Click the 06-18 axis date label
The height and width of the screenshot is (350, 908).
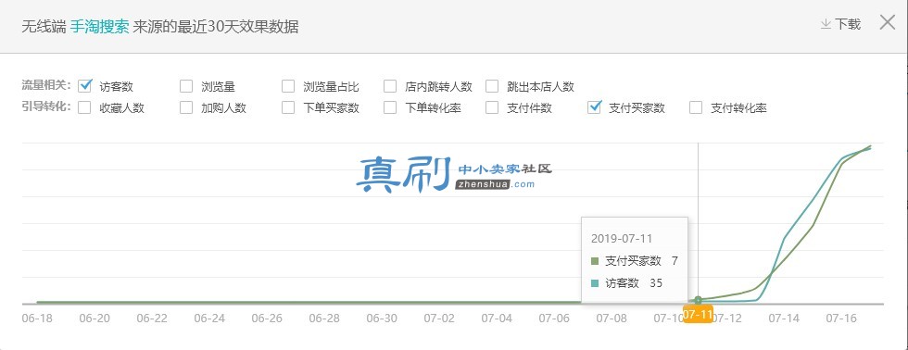click(x=36, y=319)
